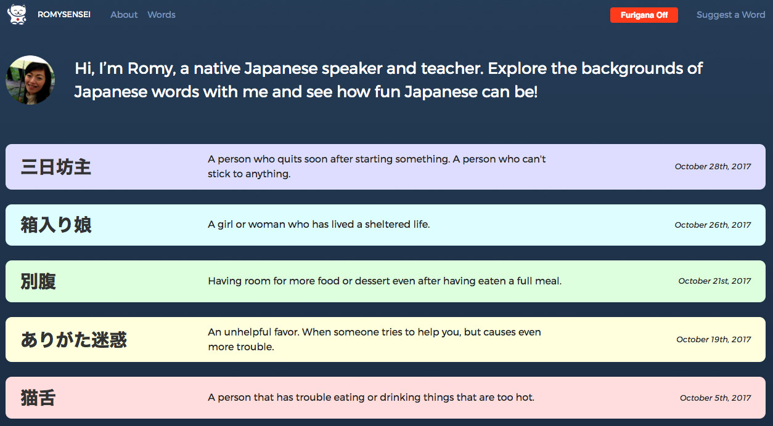Select the October 26th, 2017 date
This screenshot has width=773, height=426.
coord(713,225)
